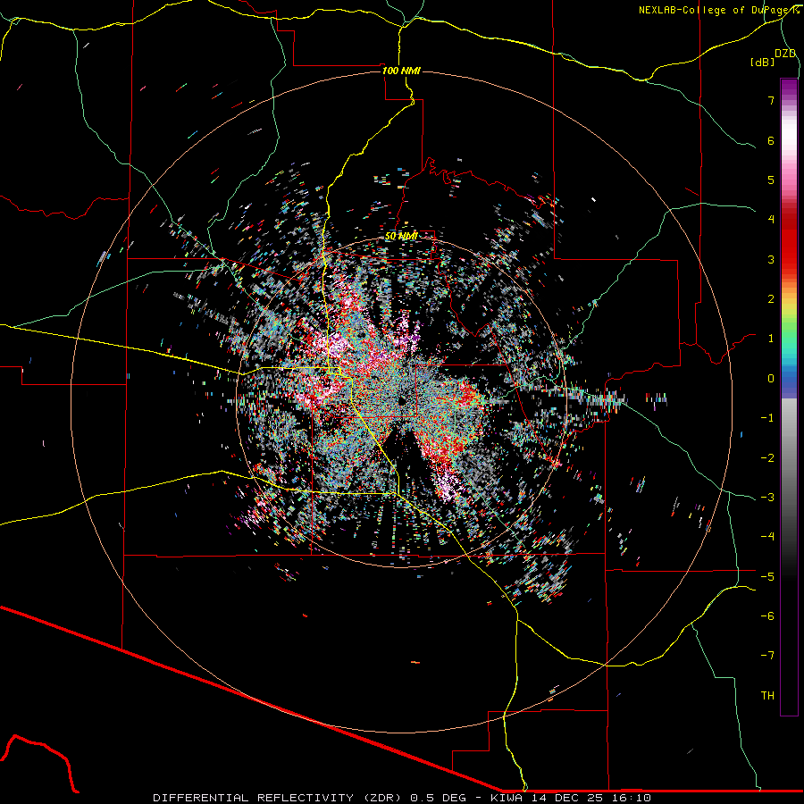The image size is (804, 804).
Task: Click the 5 value on color scale
Action: 771,180
